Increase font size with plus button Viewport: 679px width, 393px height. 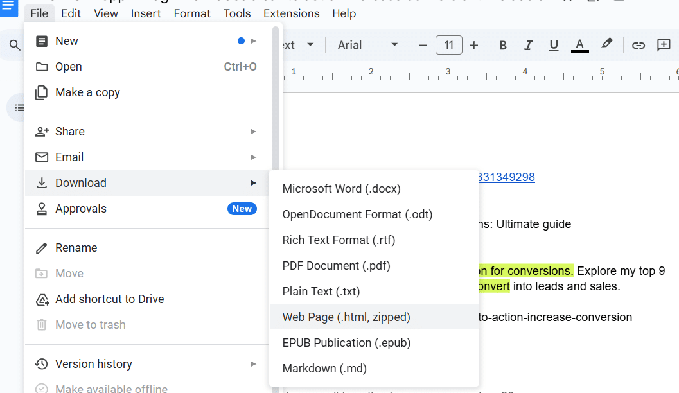click(x=473, y=45)
